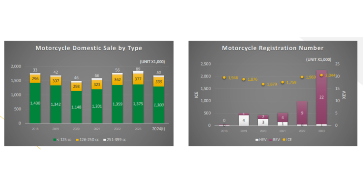Click the '2021' axis label in the Domestic Sale chart
The image size is (363, 190).
coord(97,129)
